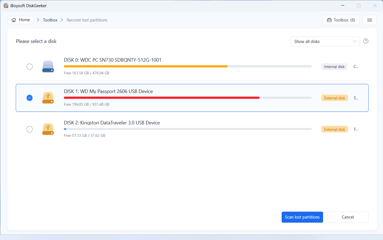Viewport: 383px width, 240px height.
Task: Select the DISK 1 WD My Passport radio button
Action: tap(30, 98)
